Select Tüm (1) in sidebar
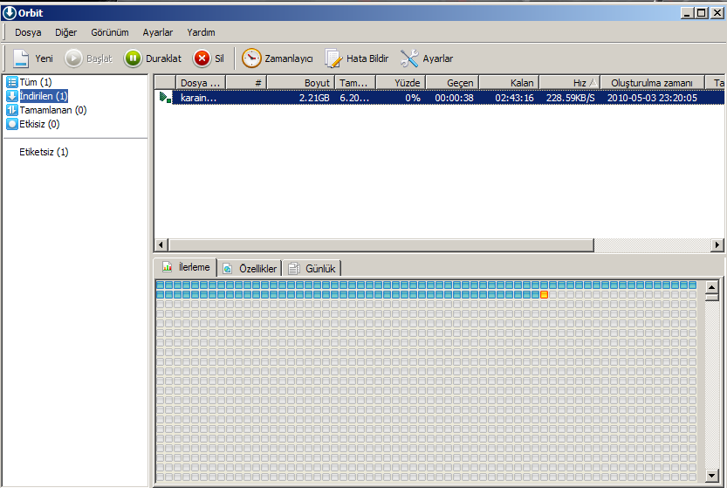Viewport: 727px width, 488px height. pyautogui.click(x=36, y=82)
